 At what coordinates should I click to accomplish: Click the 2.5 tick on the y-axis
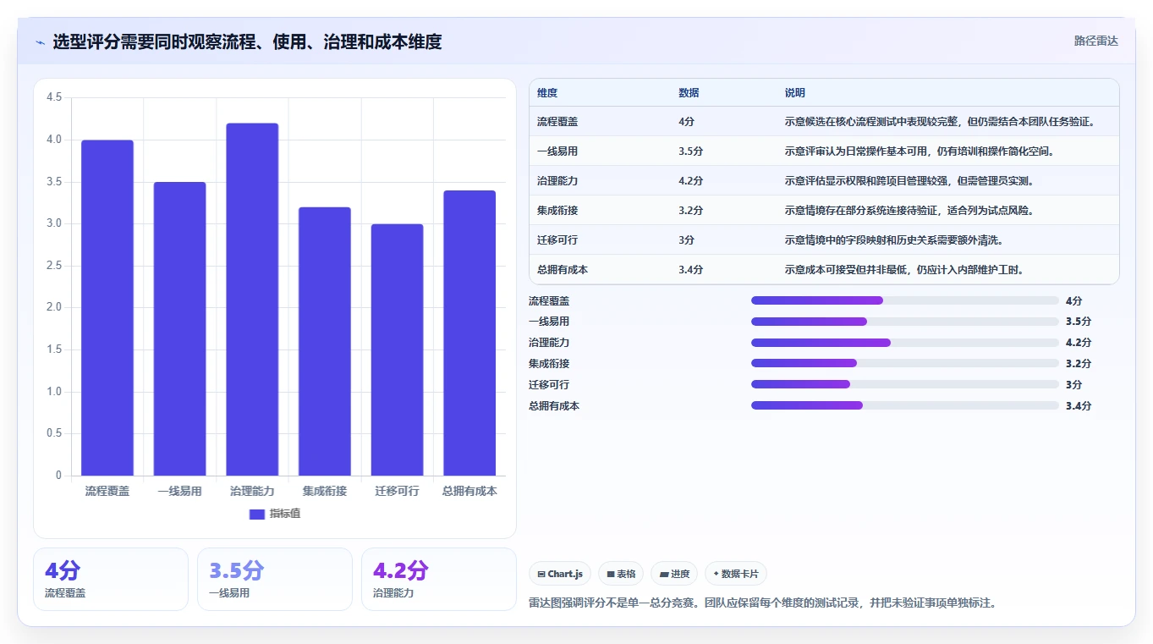(54, 266)
